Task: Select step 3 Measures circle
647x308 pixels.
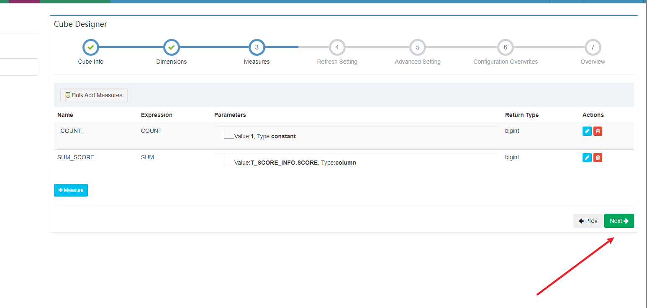Action: tap(257, 47)
